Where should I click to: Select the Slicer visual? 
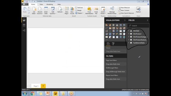110,37
